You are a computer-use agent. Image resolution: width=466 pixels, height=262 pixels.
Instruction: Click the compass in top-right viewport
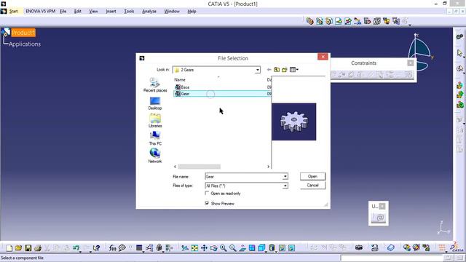tap(421, 52)
